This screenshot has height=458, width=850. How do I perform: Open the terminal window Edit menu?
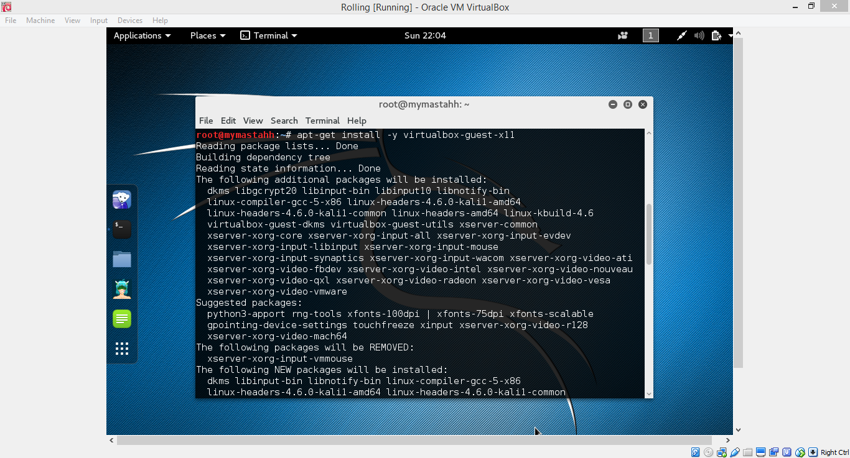pyautogui.click(x=228, y=121)
